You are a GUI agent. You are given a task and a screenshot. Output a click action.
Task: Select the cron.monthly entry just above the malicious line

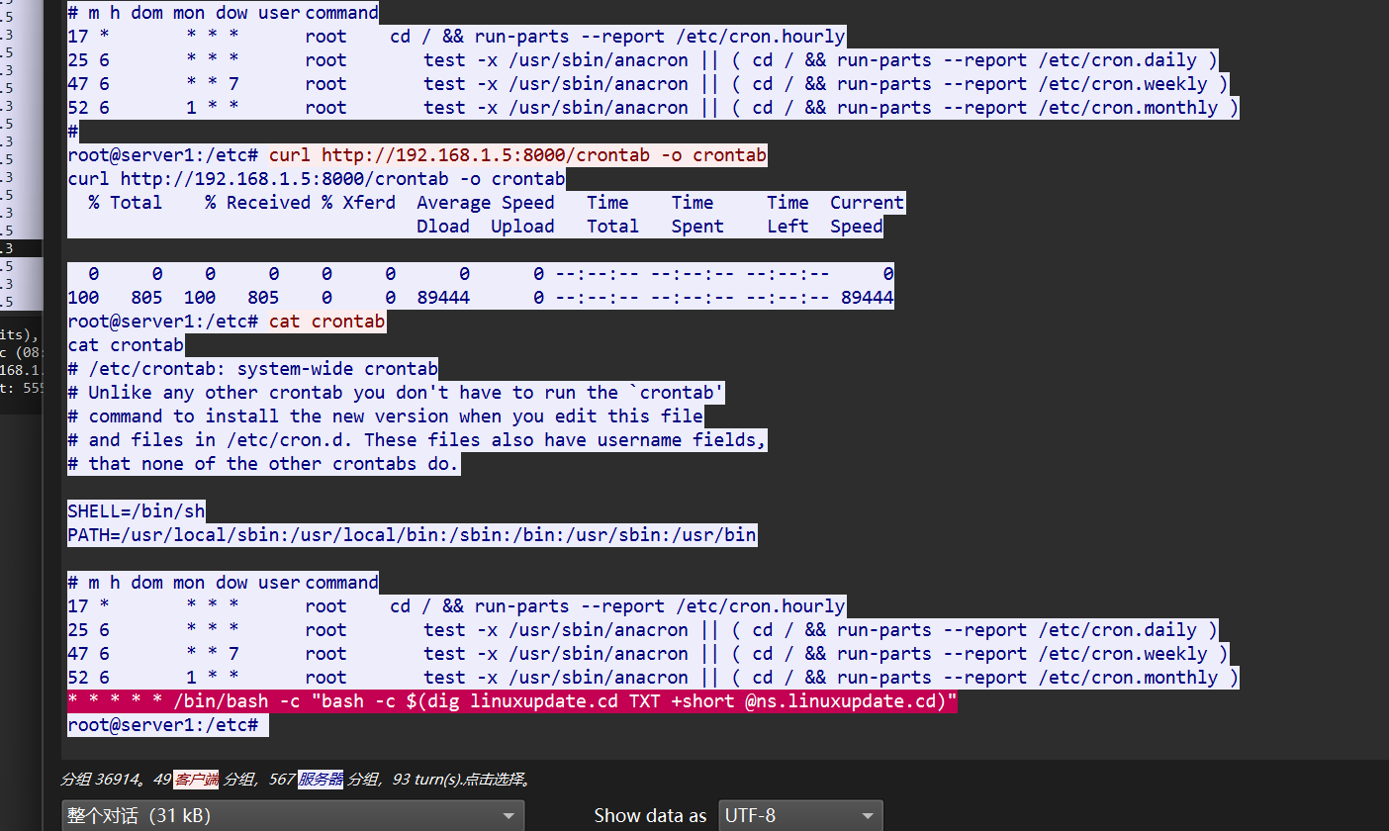[653, 678]
